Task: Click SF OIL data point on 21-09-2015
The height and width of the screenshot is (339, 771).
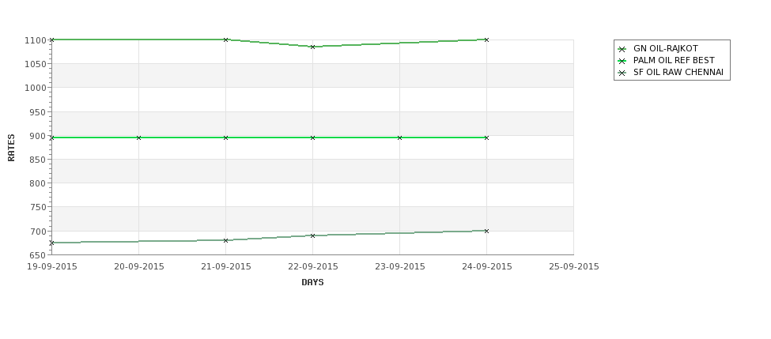Action: point(225,240)
